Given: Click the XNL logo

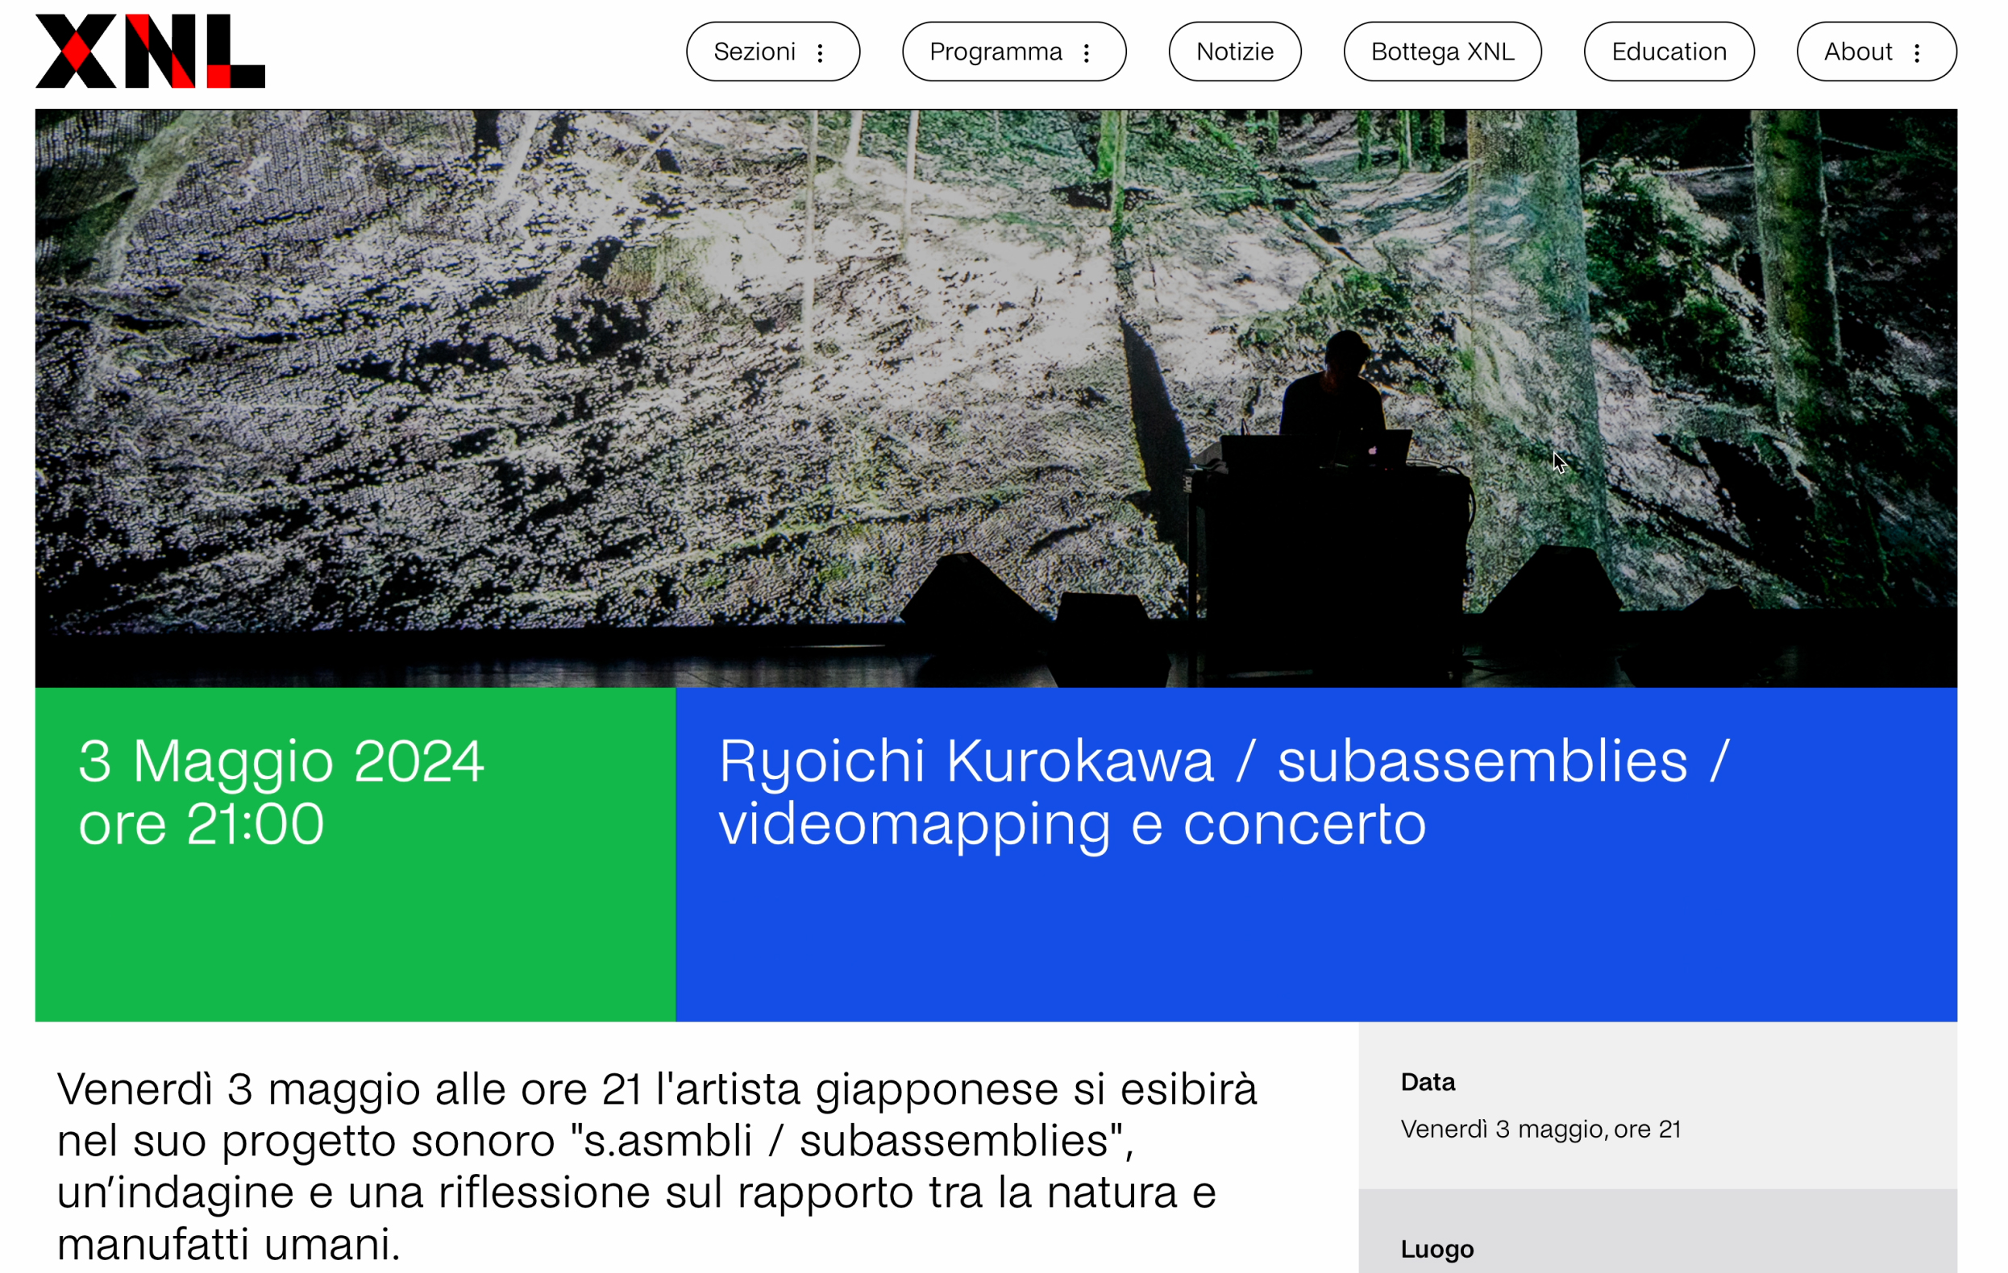Looking at the screenshot, I should pyautogui.click(x=150, y=51).
